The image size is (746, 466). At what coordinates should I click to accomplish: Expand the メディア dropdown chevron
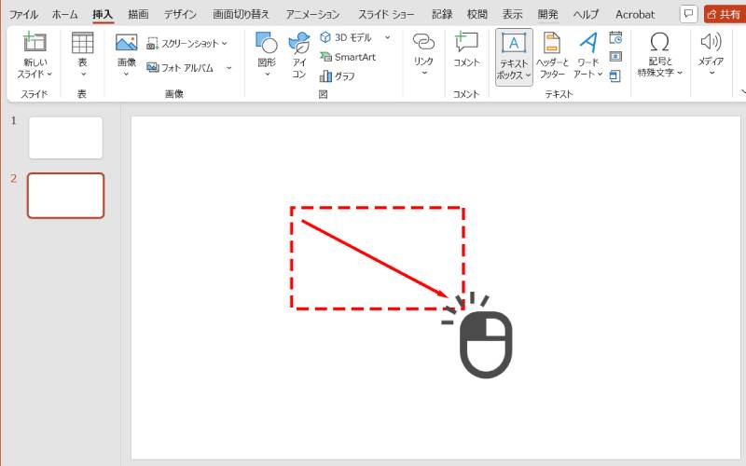[x=711, y=73]
